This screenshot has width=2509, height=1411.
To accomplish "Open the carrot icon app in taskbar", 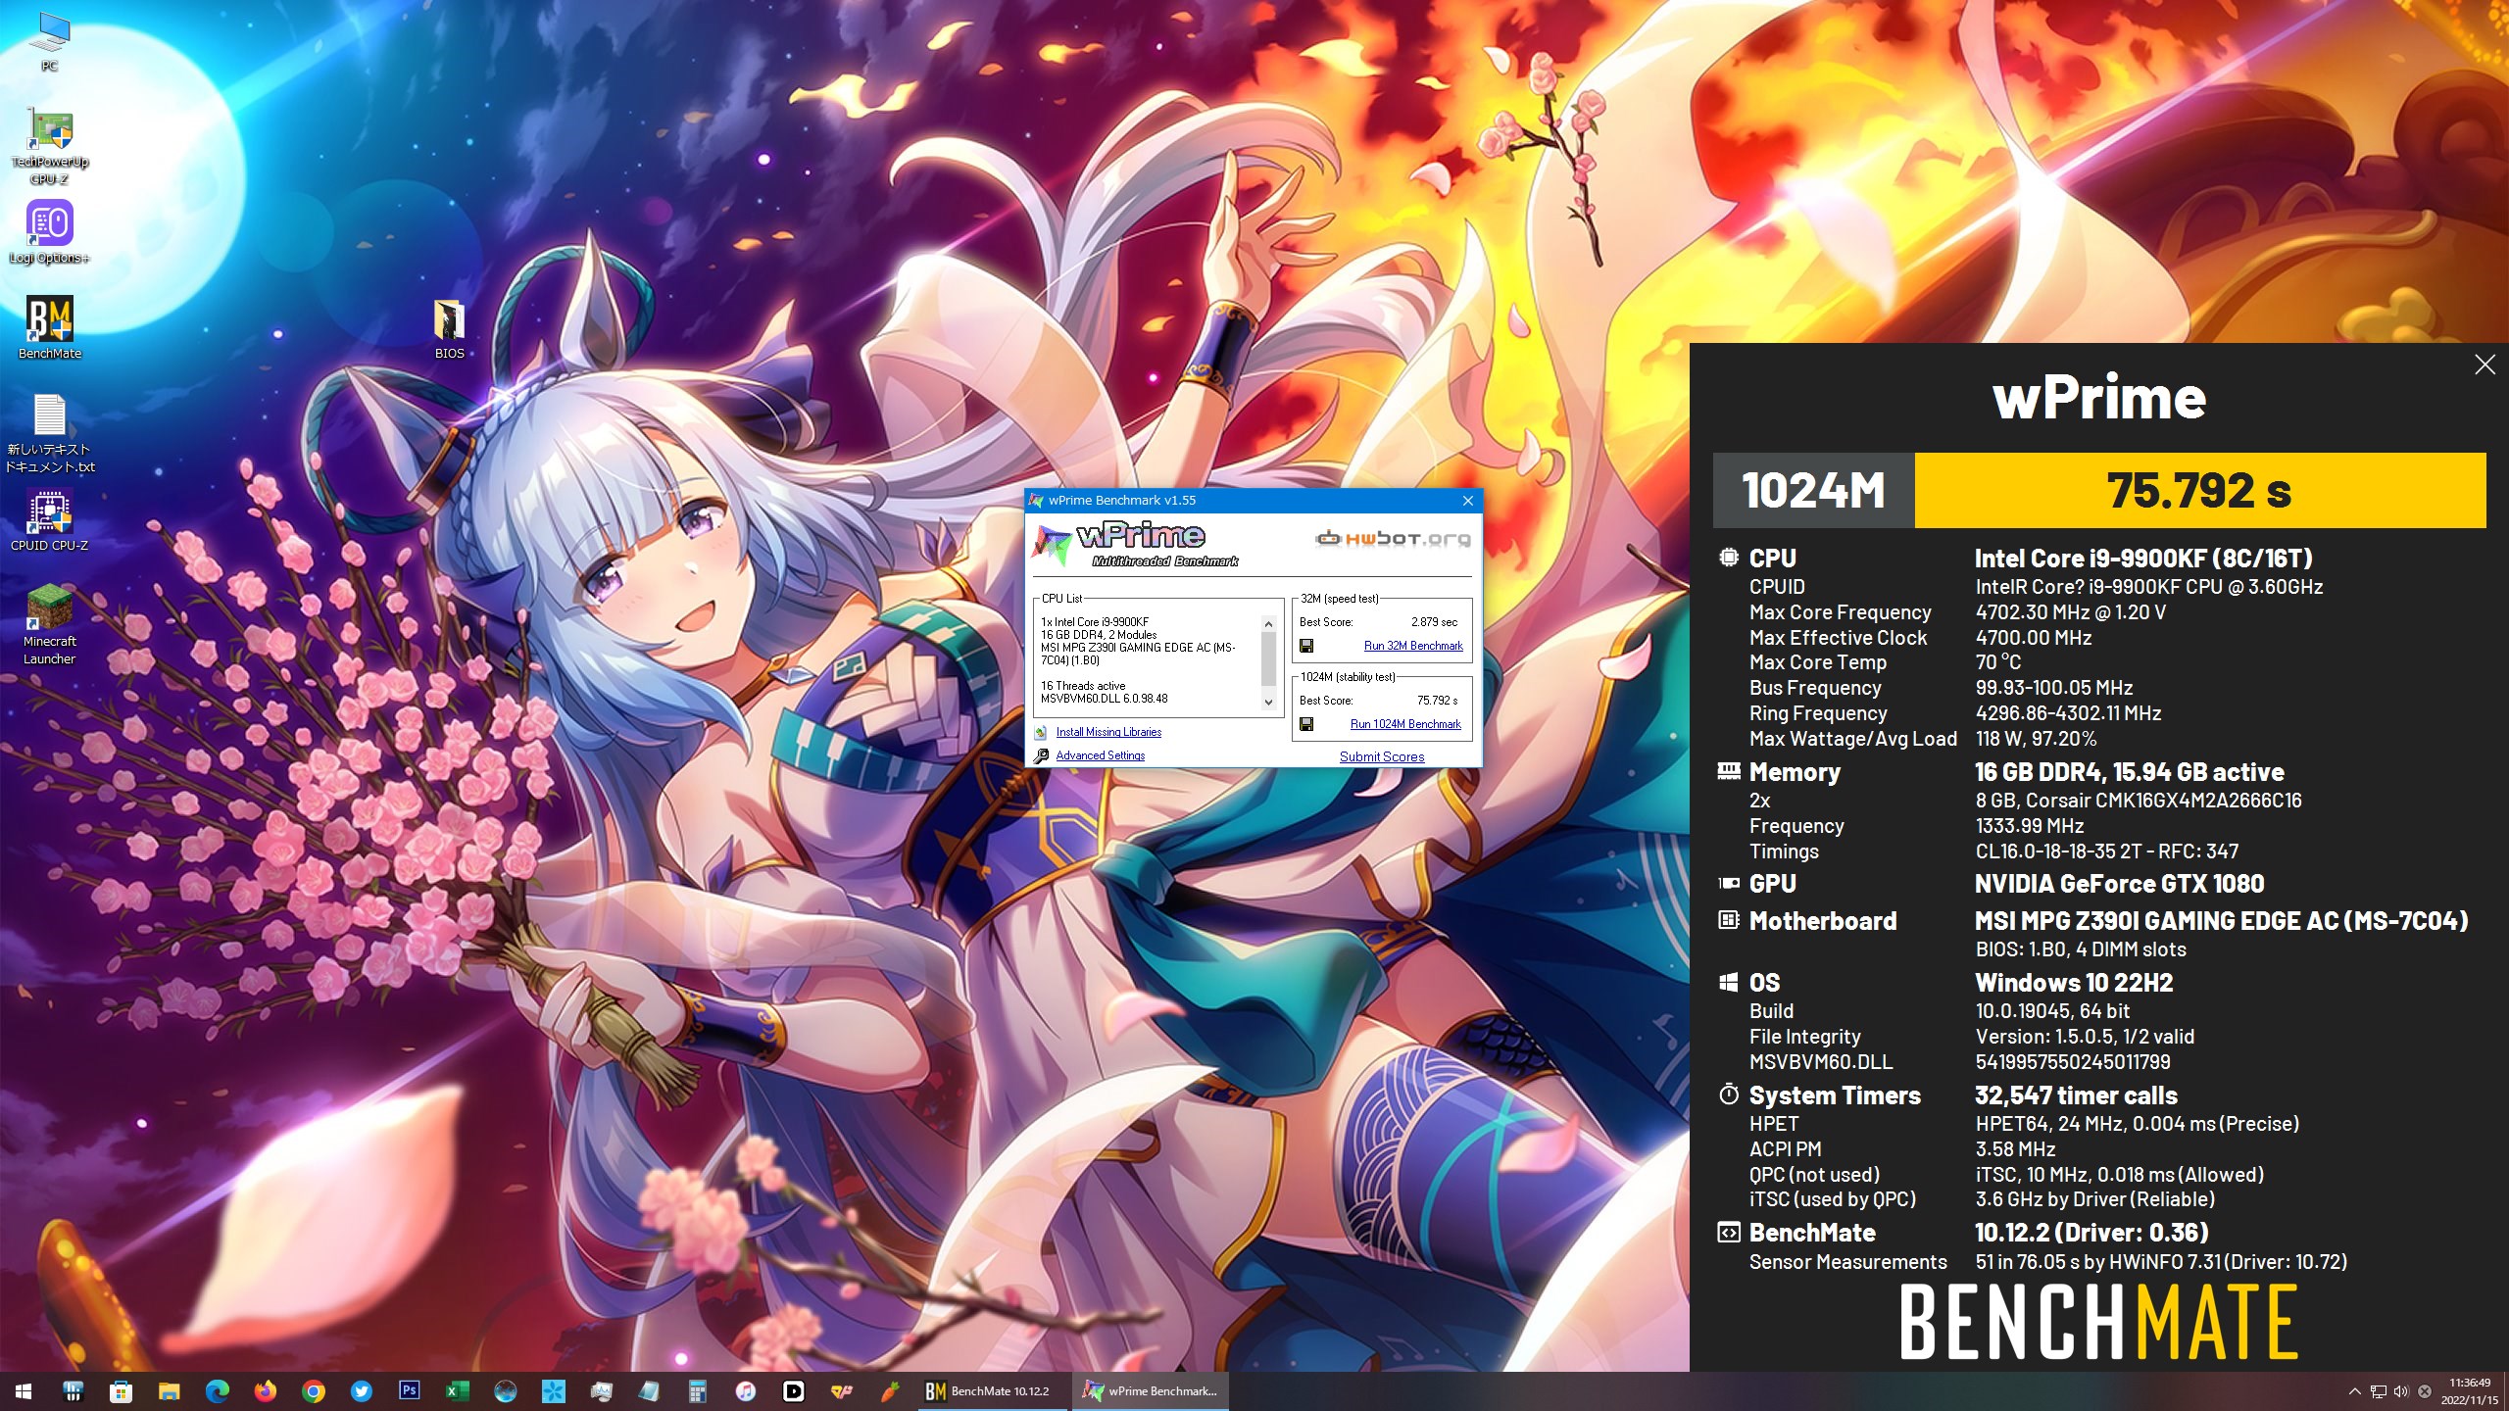I will click(x=889, y=1391).
